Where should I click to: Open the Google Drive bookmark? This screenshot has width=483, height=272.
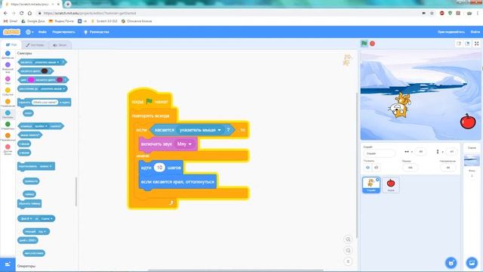[x=33, y=21]
